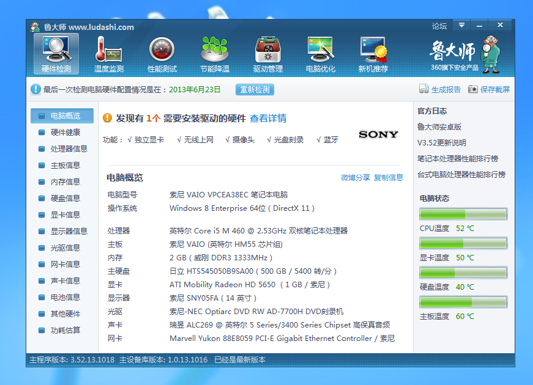
Task: Click the 索尼 VAIO VPCEA38EC model text
Action: (228, 195)
